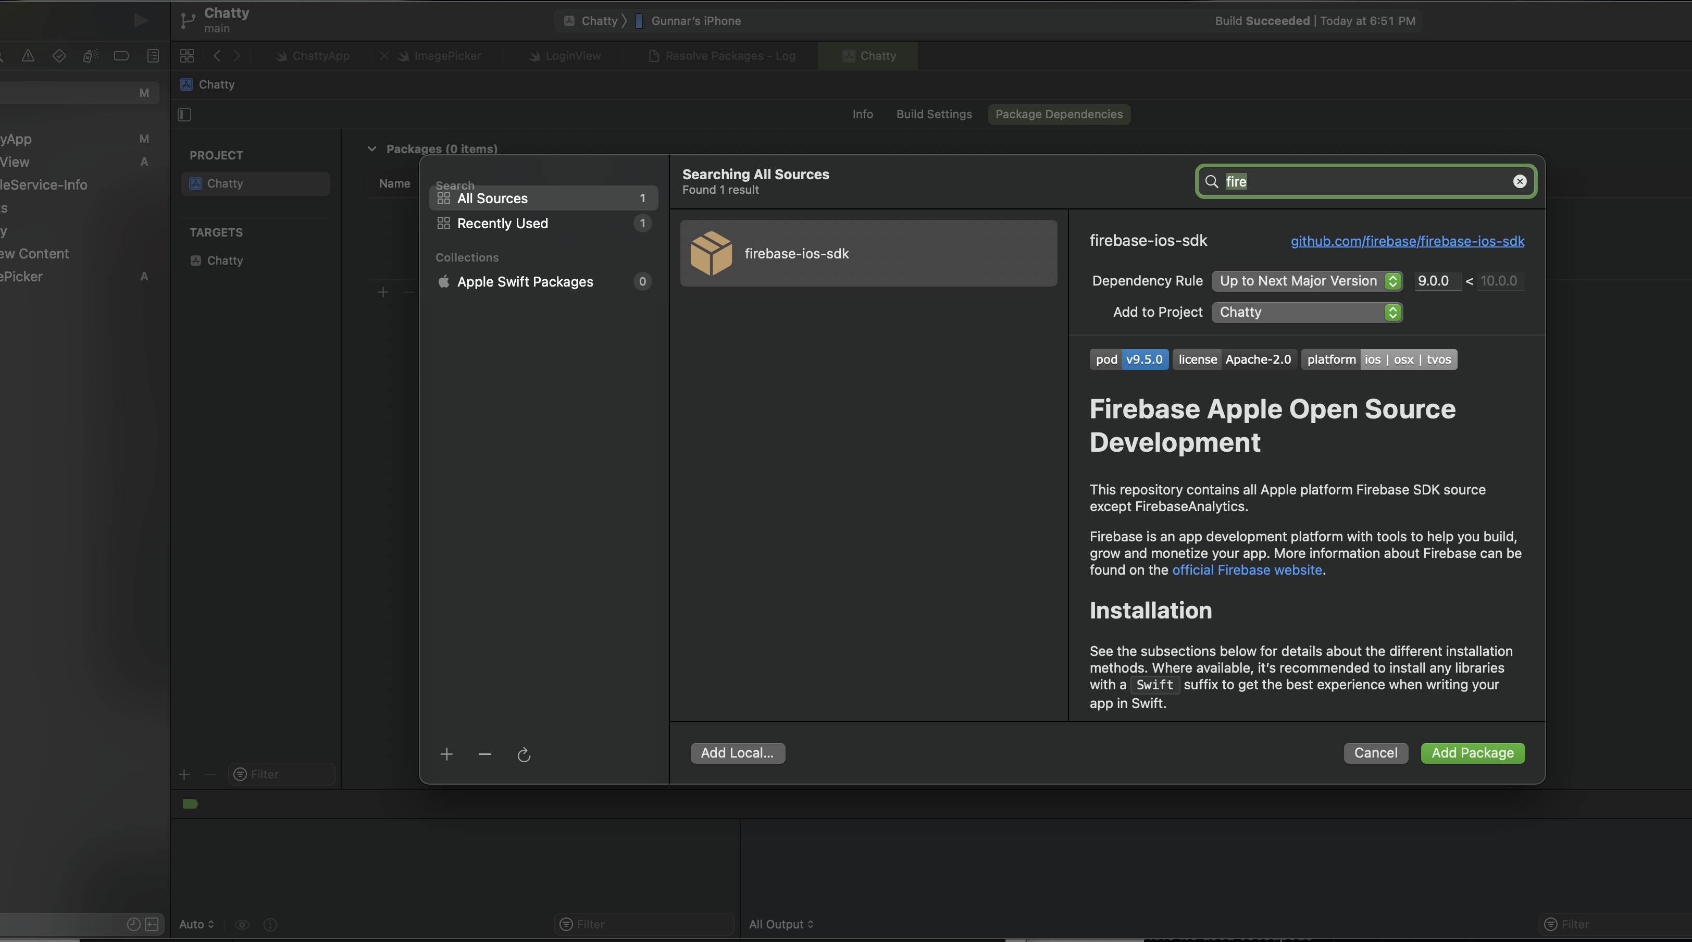Screen dimensions: 1692x942
Task: Collapse the Packages (0 items) section
Action: point(372,148)
